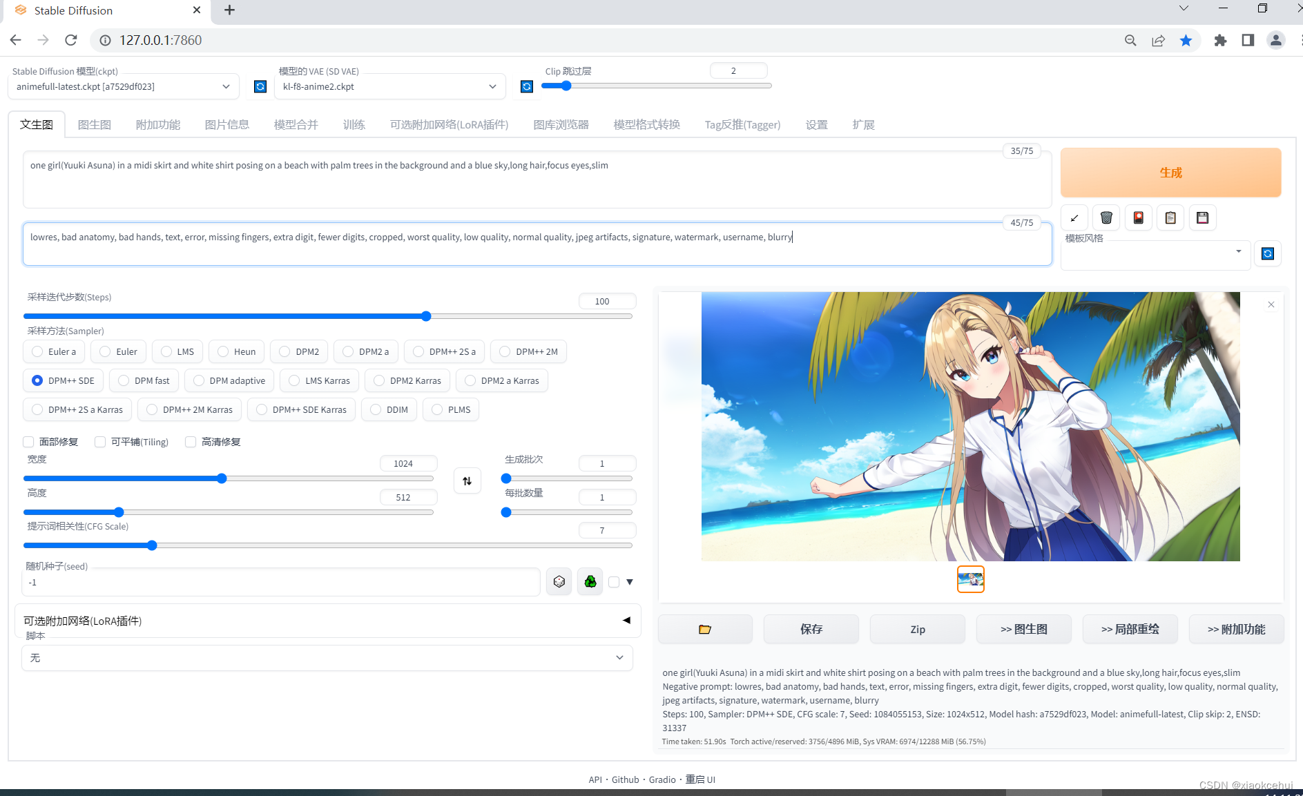Click the 保存 button
Viewport: 1303px width, 796px height.
811,629
